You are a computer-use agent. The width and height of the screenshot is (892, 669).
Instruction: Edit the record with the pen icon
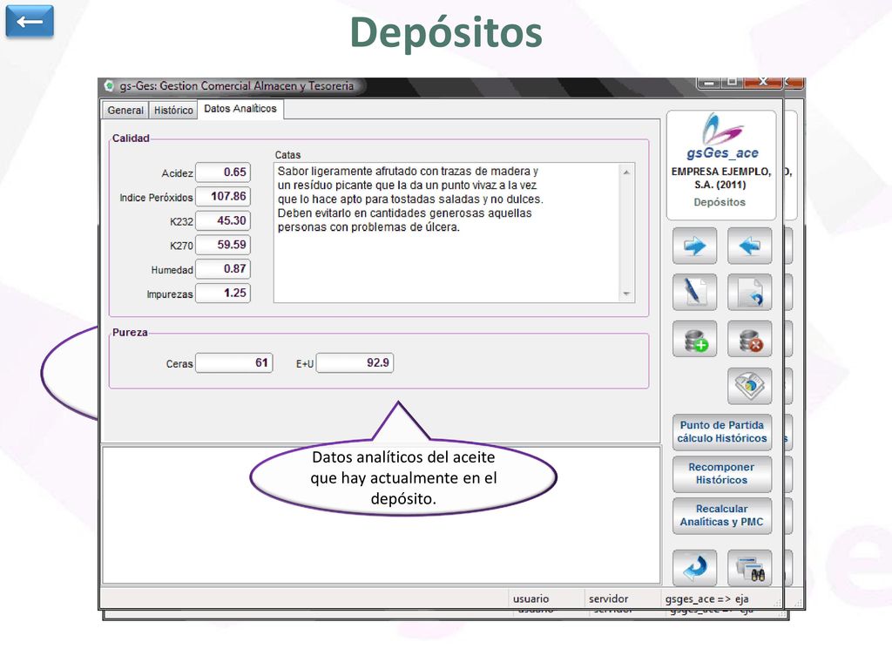click(x=694, y=293)
